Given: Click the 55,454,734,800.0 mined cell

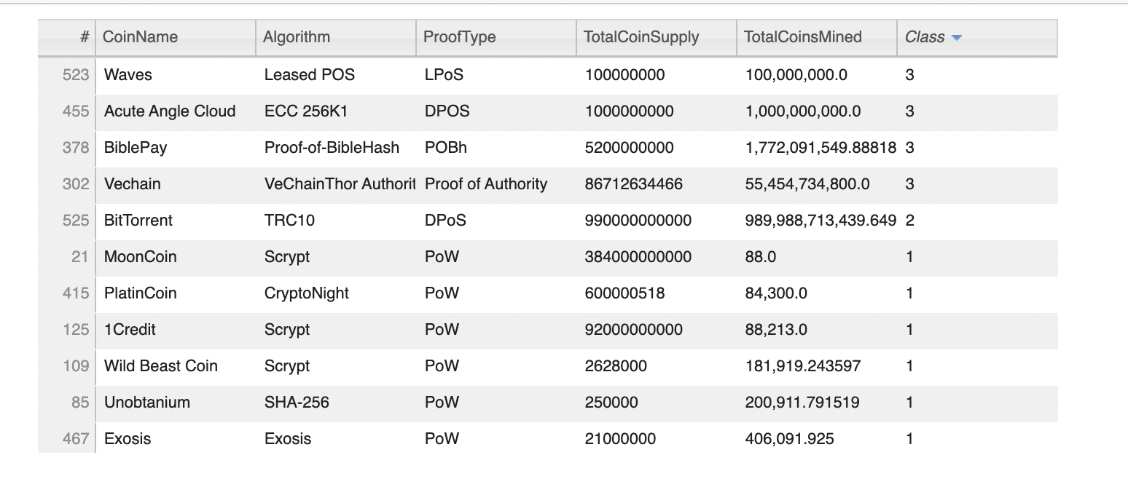Looking at the screenshot, I should tap(817, 184).
